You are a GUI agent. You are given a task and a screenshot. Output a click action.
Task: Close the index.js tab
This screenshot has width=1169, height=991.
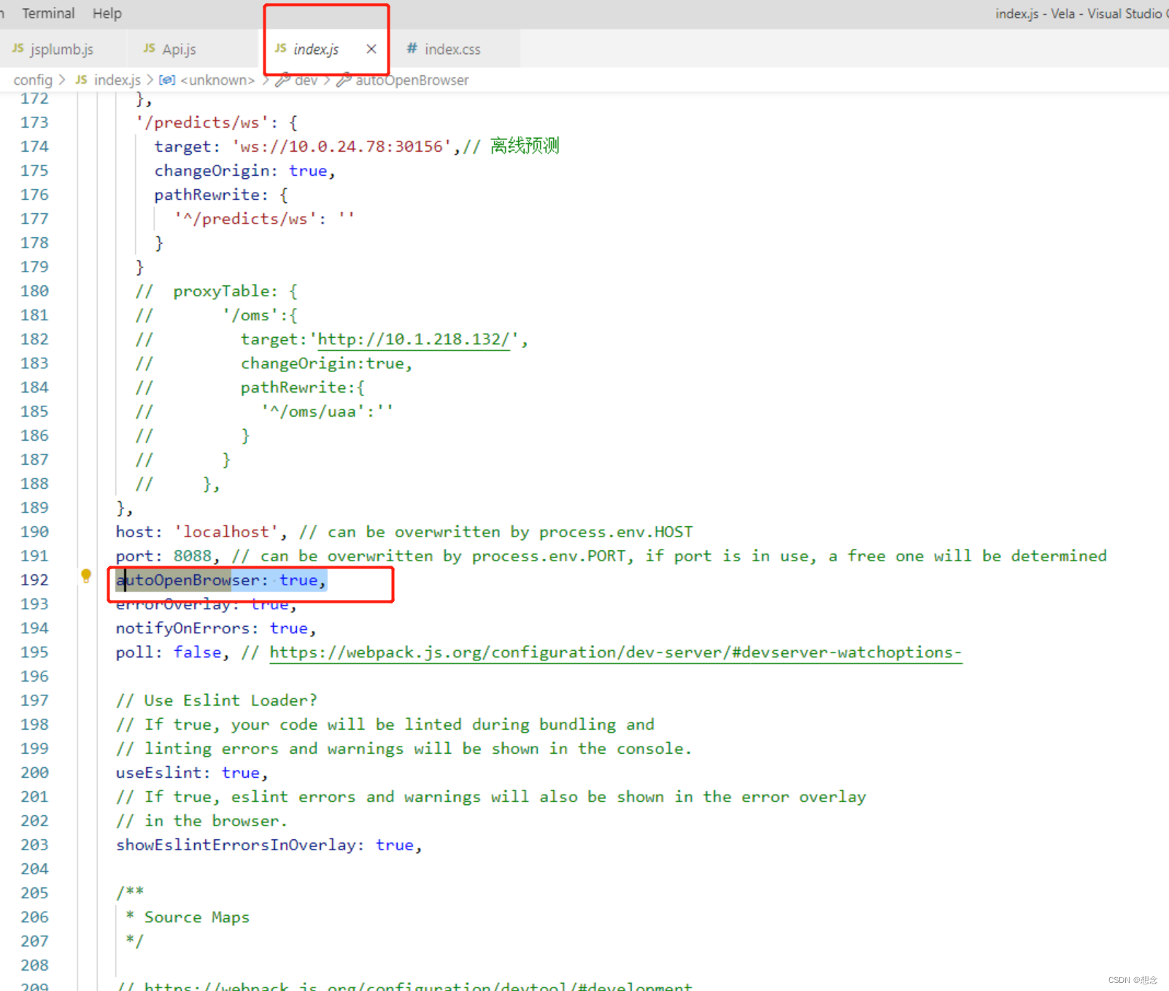[x=371, y=49]
